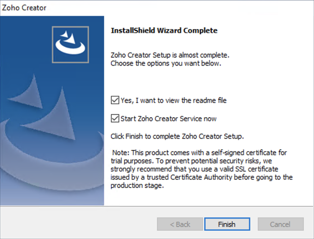The width and height of the screenshot is (314, 239).
Task: Click the InstallShield Wizard Complete heading
Action: pos(164,31)
